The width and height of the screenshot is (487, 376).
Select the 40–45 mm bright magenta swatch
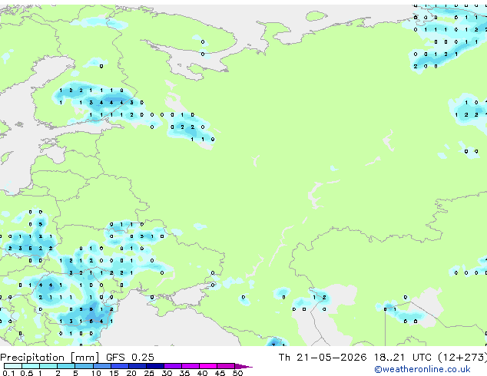208,366
